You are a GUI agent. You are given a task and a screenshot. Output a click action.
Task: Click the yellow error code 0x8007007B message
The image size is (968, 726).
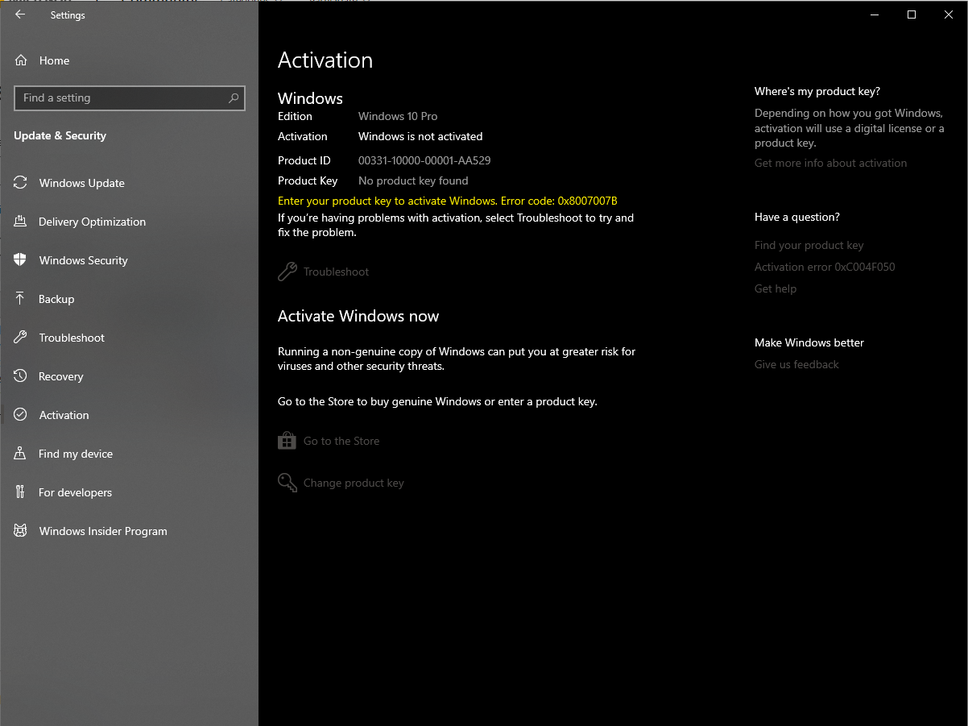[448, 201]
